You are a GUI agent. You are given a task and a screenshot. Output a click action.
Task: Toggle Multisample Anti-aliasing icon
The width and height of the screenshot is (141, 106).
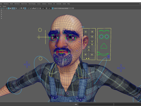click(x=25, y=8)
